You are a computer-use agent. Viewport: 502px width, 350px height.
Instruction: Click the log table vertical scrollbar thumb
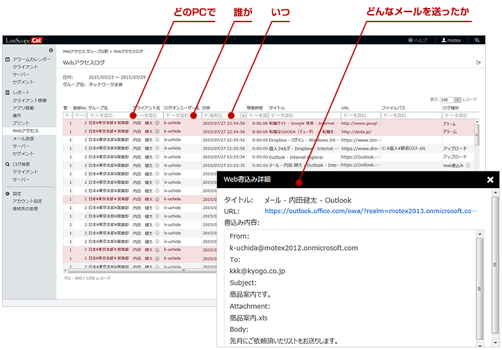(476, 134)
